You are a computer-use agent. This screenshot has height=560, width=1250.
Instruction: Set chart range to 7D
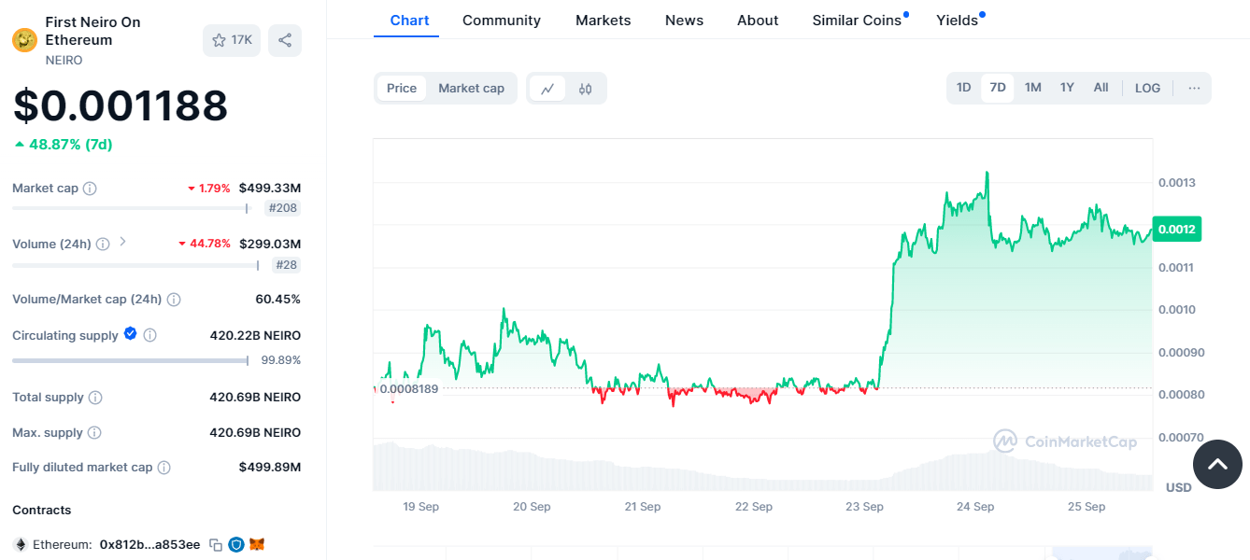[x=998, y=88]
